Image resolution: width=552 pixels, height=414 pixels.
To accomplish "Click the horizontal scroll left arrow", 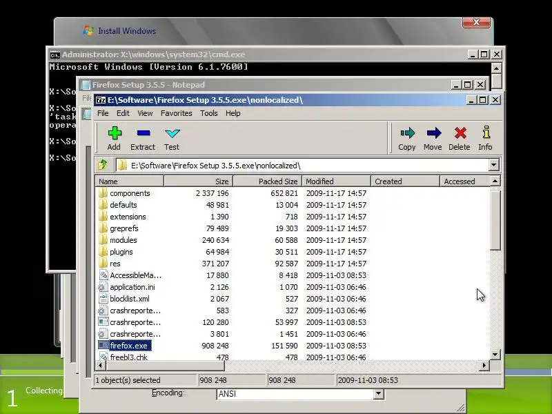I will click(x=100, y=366).
